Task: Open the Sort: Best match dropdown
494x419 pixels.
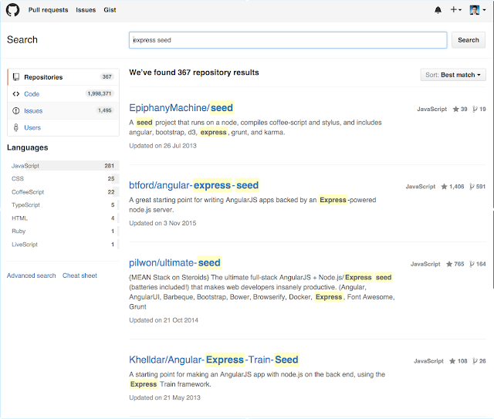Action: click(x=453, y=75)
